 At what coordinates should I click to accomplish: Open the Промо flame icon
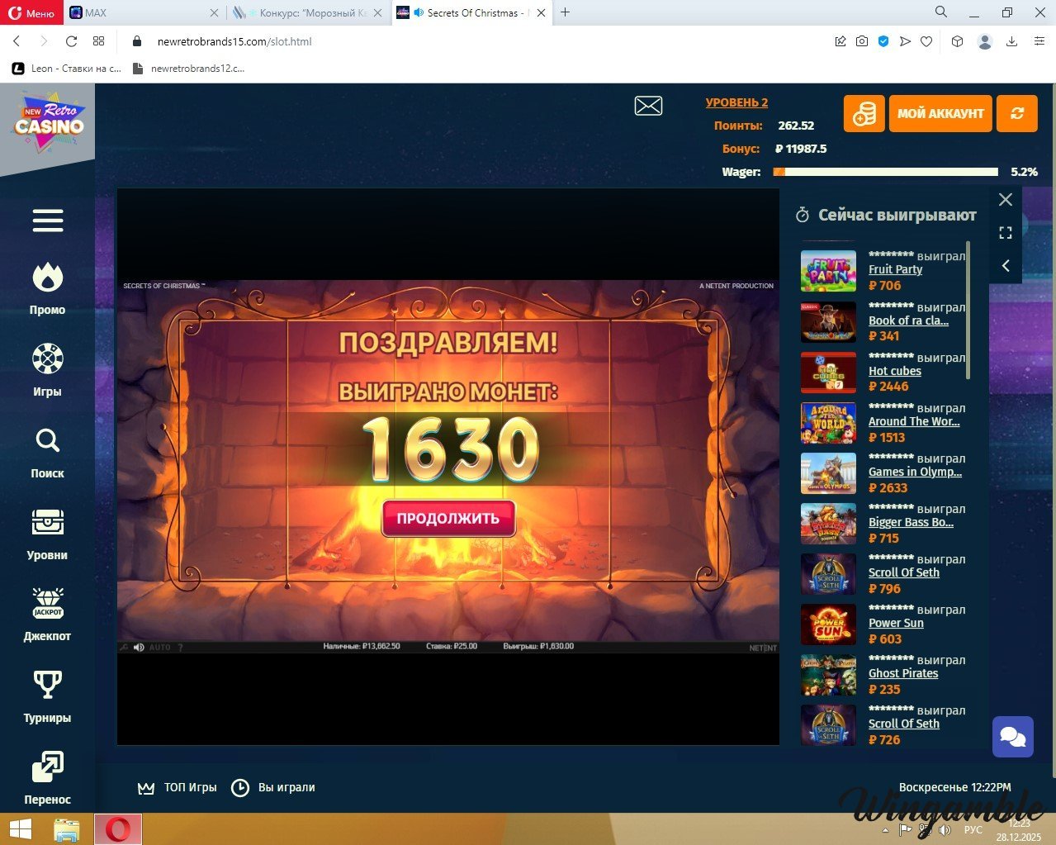(x=47, y=279)
